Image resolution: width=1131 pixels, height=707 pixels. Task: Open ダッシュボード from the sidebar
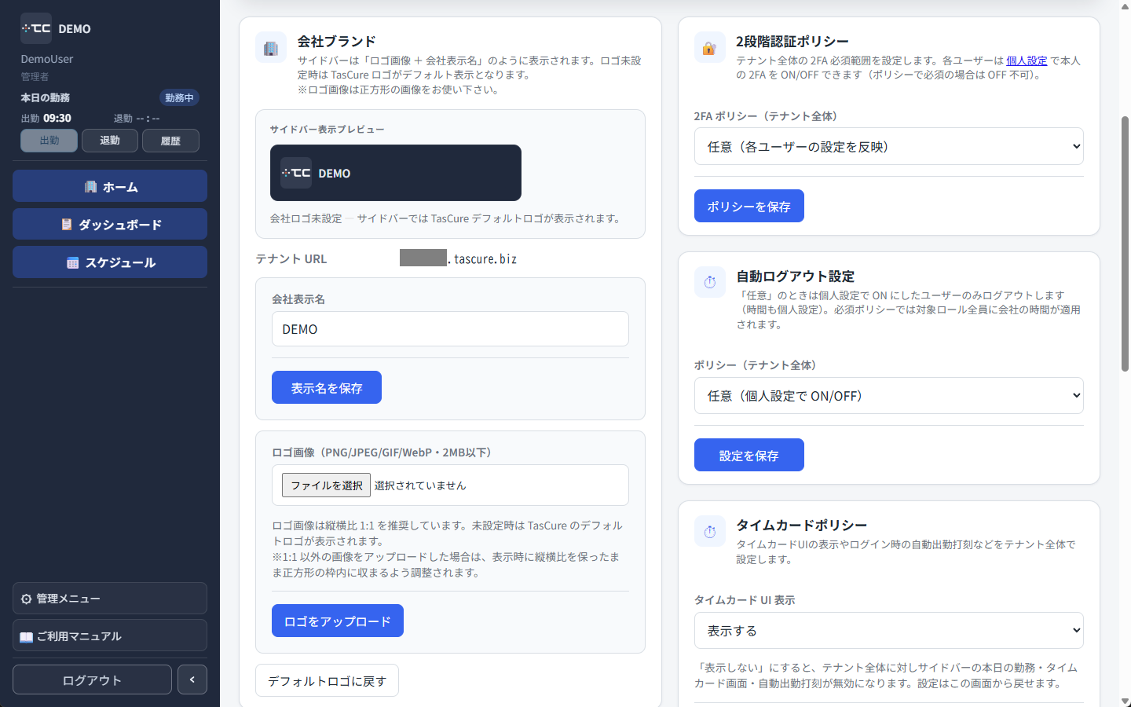click(110, 224)
